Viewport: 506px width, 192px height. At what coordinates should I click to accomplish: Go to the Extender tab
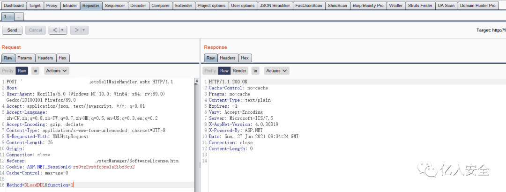[x=184, y=6]
